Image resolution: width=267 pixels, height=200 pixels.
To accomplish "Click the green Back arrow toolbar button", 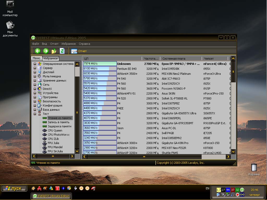I will (x=38, y=51).
